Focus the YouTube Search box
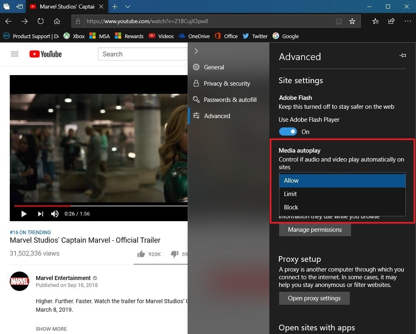Image resolution: width=416 pixels, height=334 pixels. pos(143,54)
